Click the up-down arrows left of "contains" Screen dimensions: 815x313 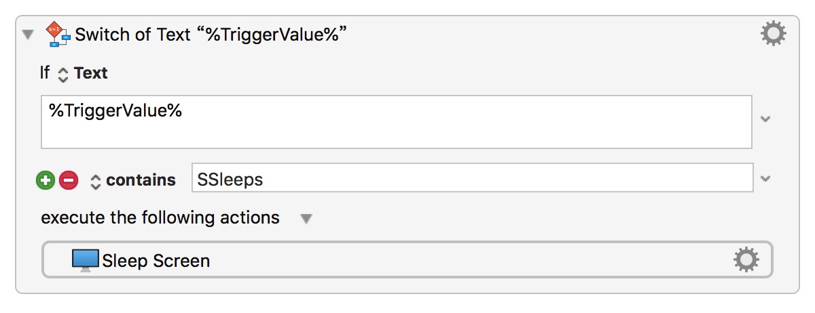[96, 181]
